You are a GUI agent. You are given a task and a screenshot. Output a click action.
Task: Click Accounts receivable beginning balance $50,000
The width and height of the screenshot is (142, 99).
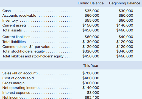click(x=126, y=16)
